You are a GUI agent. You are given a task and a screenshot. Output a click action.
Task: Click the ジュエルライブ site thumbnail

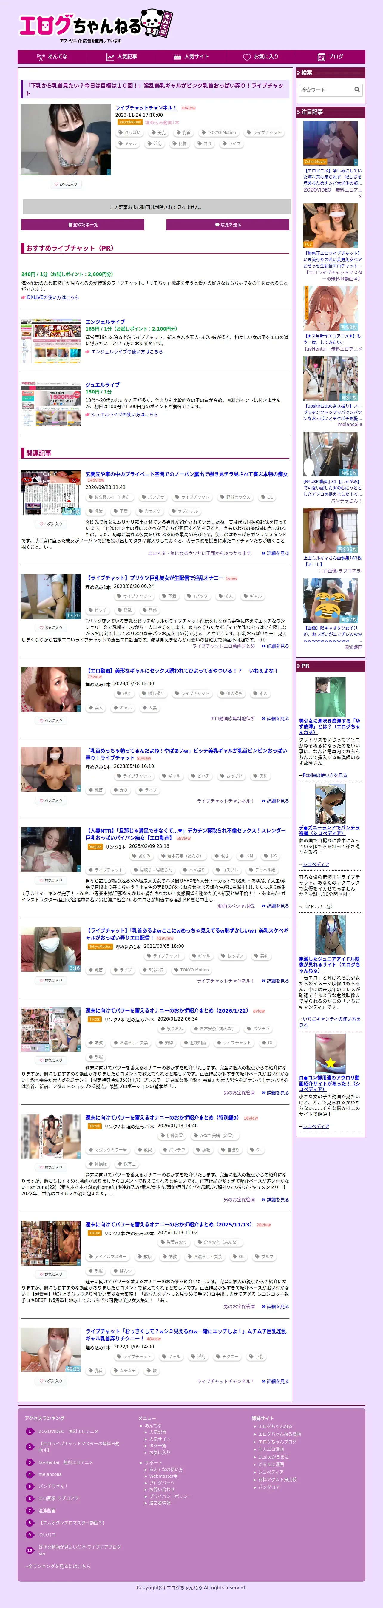click(x=51, y=404)
